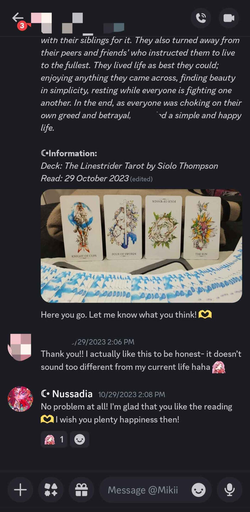The width and height of the screenshot is (250, 512).
Task: Open the apps launcher icon
Action: click(51, 490)
